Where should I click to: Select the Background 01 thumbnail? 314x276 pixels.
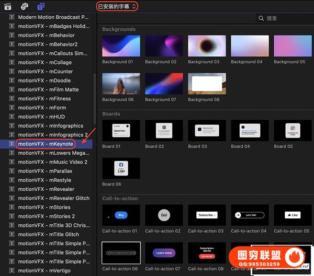(121, 46)
